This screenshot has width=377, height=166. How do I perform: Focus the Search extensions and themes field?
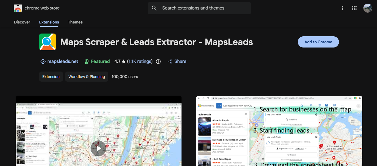(199, 8)
